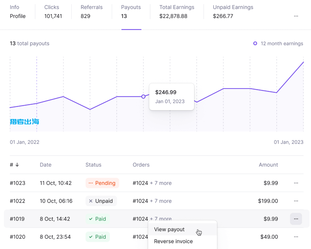Open row actions for payout #1022
The image size is (311, 249).
(x=296, y=201)
